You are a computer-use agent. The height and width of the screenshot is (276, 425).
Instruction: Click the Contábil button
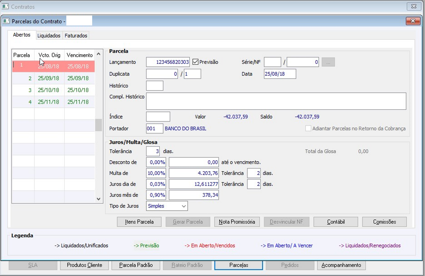tap(336, 222)
